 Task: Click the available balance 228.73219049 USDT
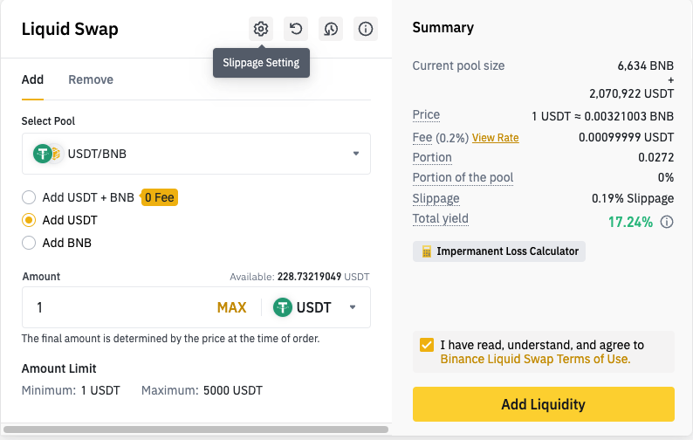(323, 277)
